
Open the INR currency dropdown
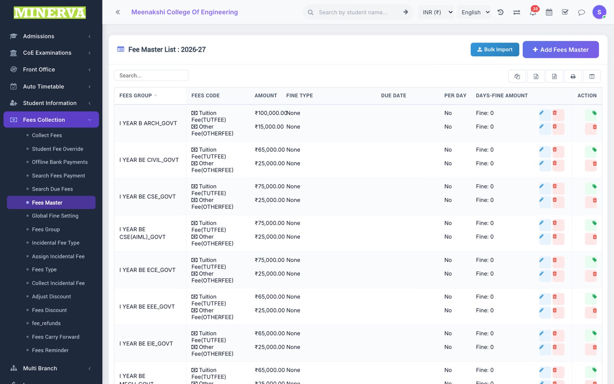click(x=437, y=12)
